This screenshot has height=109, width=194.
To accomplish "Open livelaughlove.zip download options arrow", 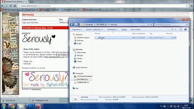I will tap(58, 100).
